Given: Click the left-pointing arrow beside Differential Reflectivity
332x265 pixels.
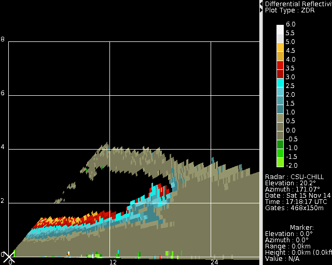Looking at the screenshot, I should (x=261, y=4).
